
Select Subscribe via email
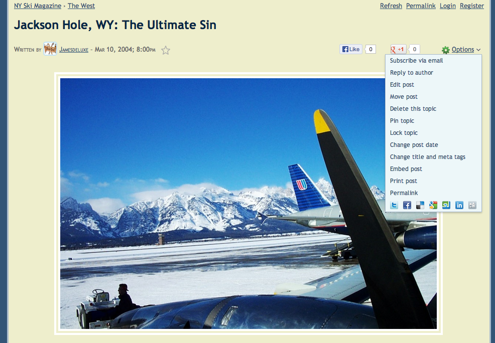click(x=416, y=61)
